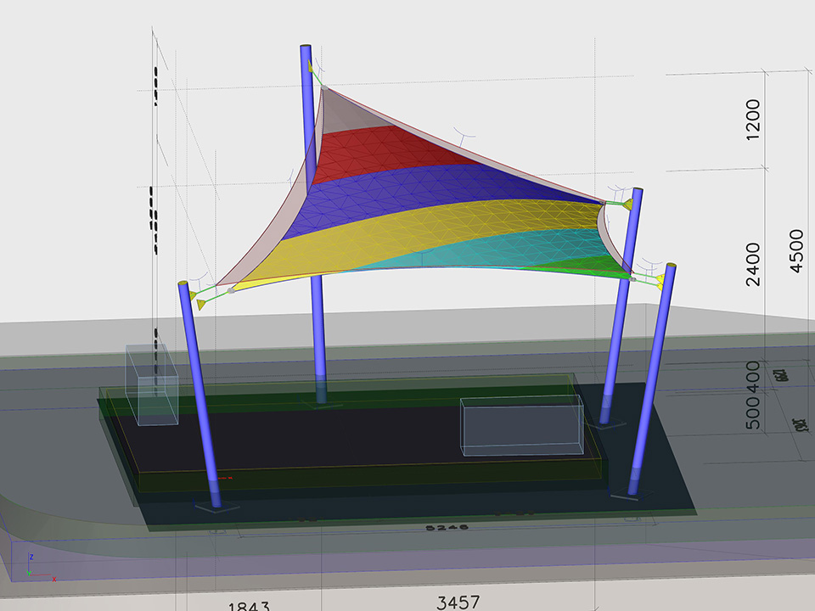Select the 4500 overall height dimension
Screen dimensions: 815x611
click(795, 250)
